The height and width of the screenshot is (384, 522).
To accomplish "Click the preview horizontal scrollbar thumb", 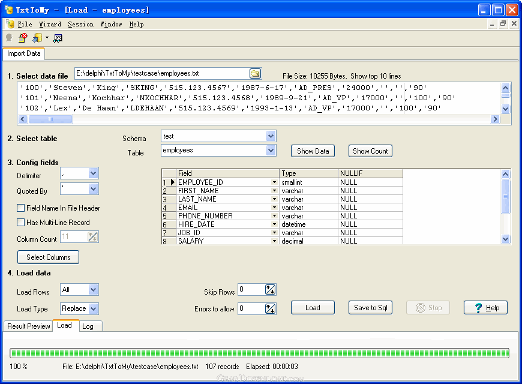I will (x=50, y=119).
